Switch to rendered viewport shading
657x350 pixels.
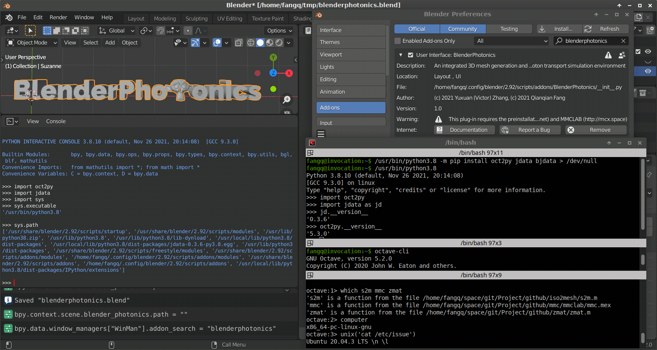(x=279, y=43)
